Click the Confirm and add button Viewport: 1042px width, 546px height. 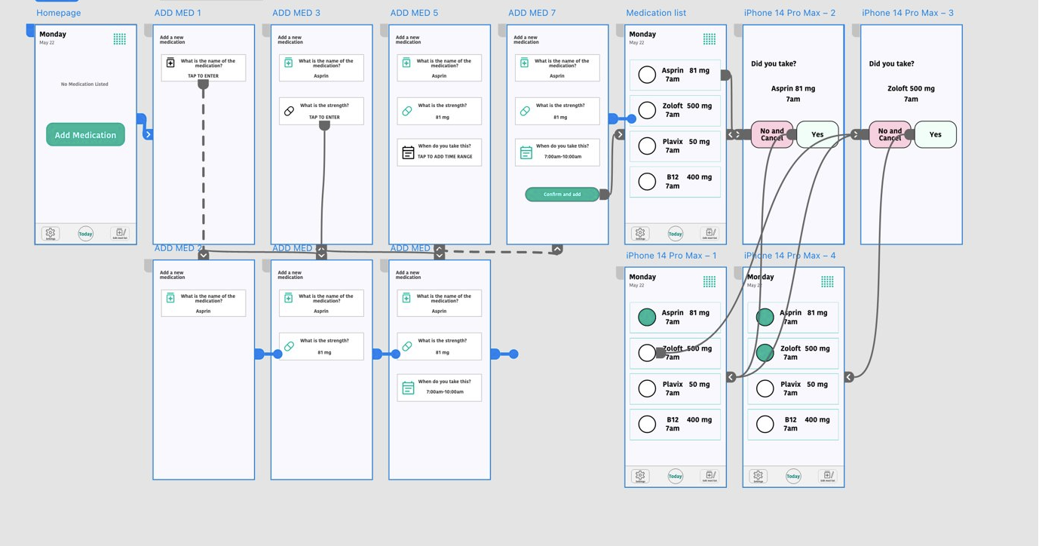coord(562,195)
